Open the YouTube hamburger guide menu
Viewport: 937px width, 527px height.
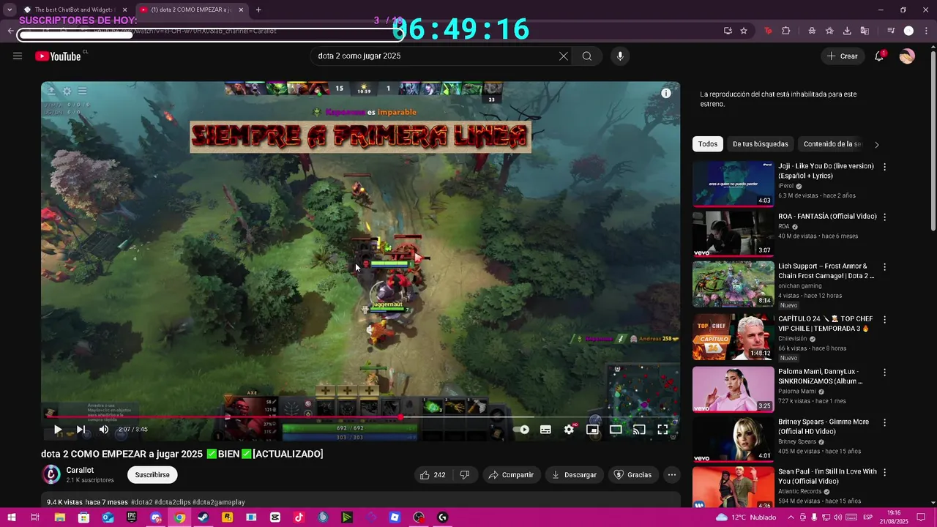point(18,56)
